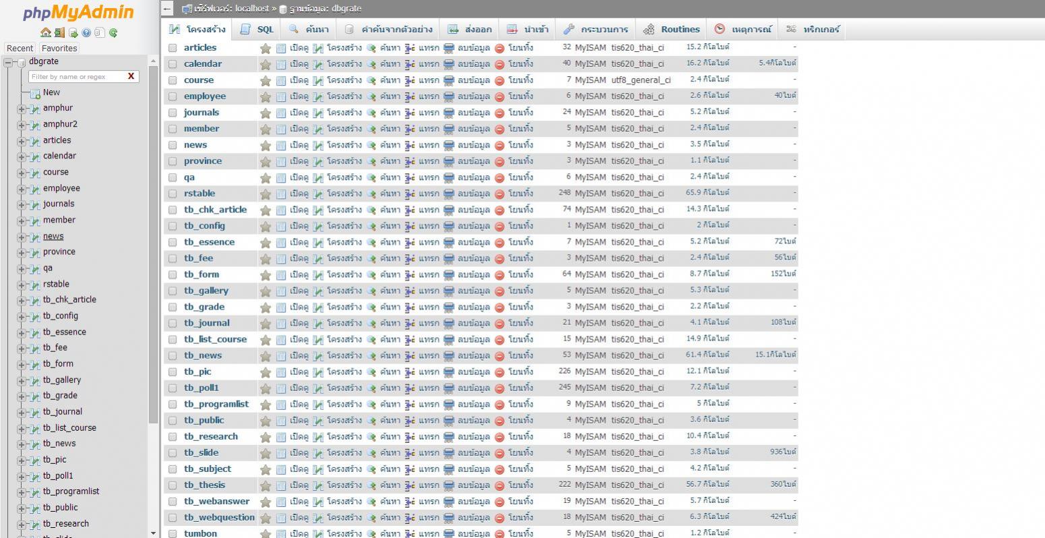
Task: Tick the employee table checkbox
Action: (172, 96)
